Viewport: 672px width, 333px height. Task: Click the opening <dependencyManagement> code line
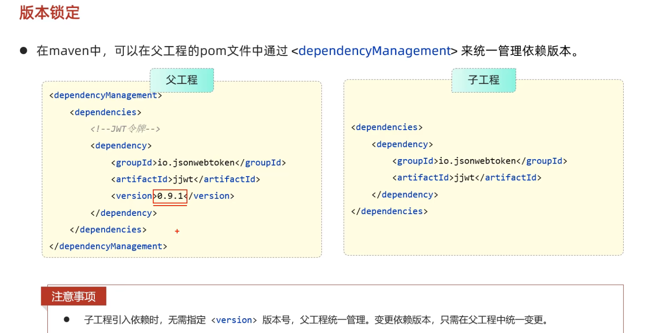106,95
